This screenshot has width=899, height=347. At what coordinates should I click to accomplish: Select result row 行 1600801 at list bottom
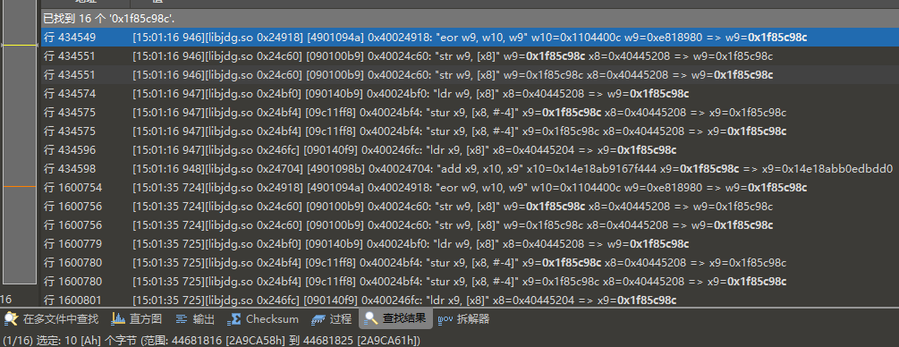(x=471, y=300)
